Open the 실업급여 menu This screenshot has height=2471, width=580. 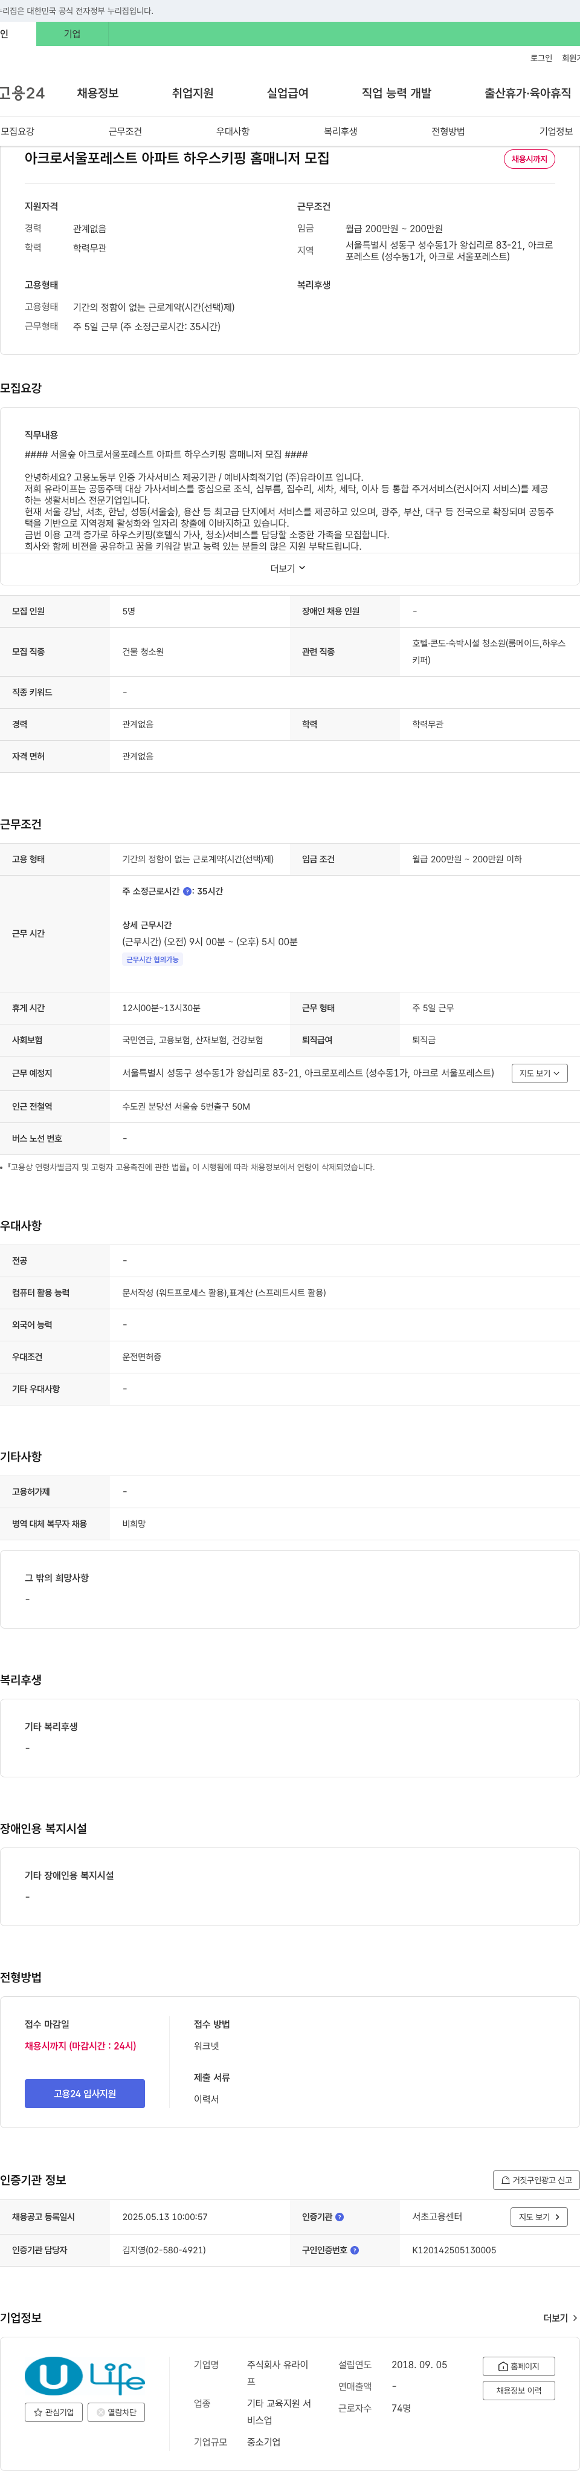288,93
